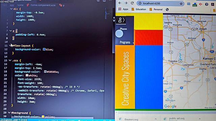
Task: Click the Google logo on the map
Action: (170, 106)
